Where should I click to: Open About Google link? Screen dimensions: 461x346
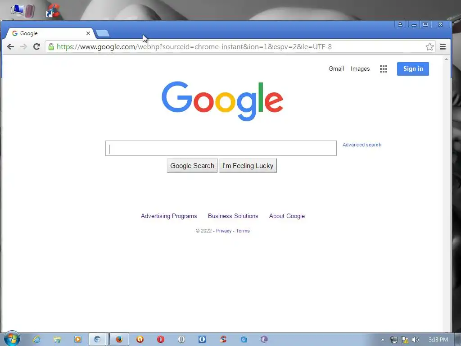tap(287, 216)
